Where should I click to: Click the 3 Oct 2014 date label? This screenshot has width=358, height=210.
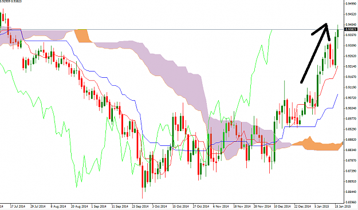point(160,207)
